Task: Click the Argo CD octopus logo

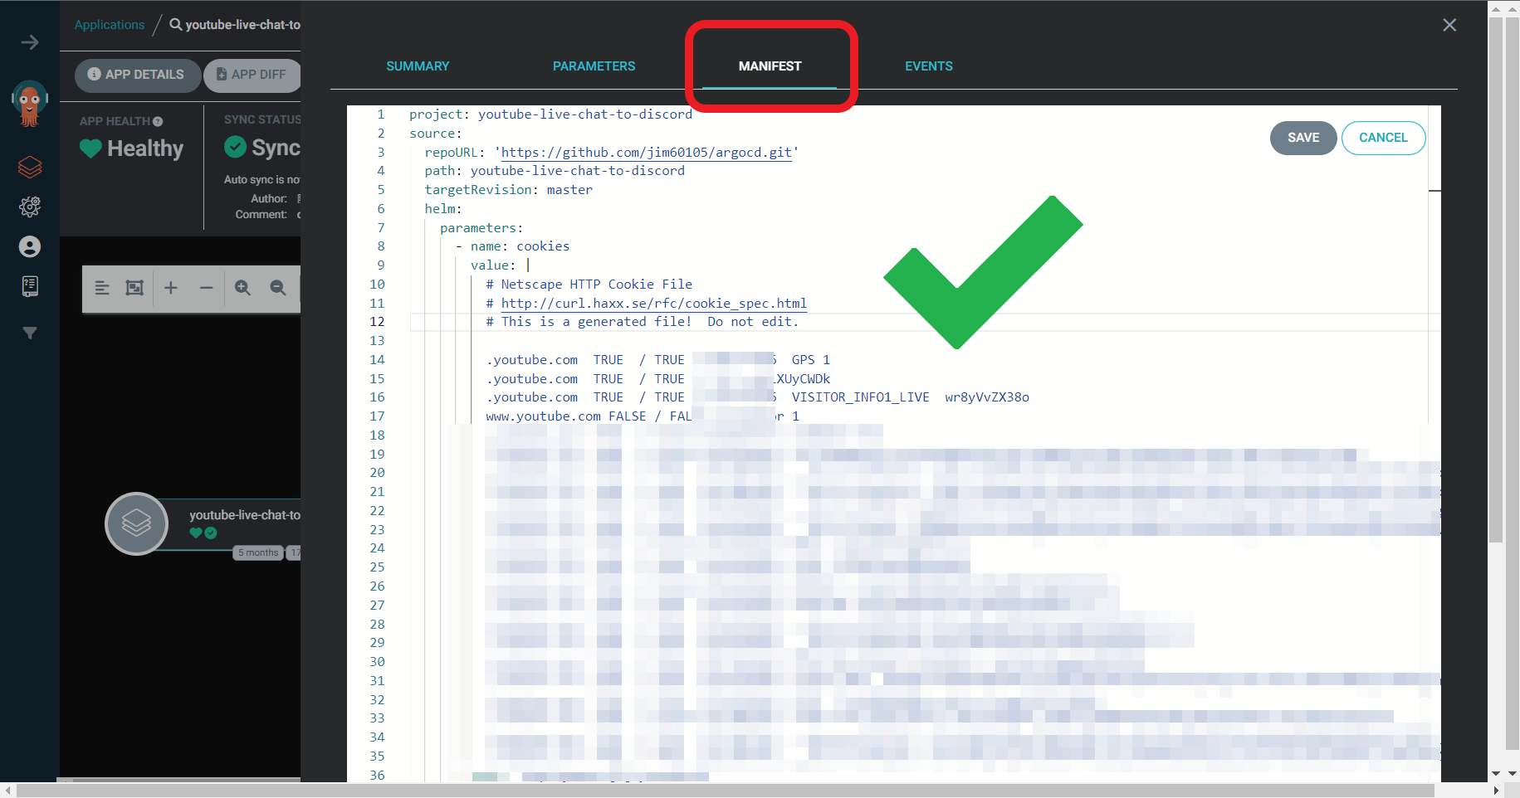Action: coord(30,104)
